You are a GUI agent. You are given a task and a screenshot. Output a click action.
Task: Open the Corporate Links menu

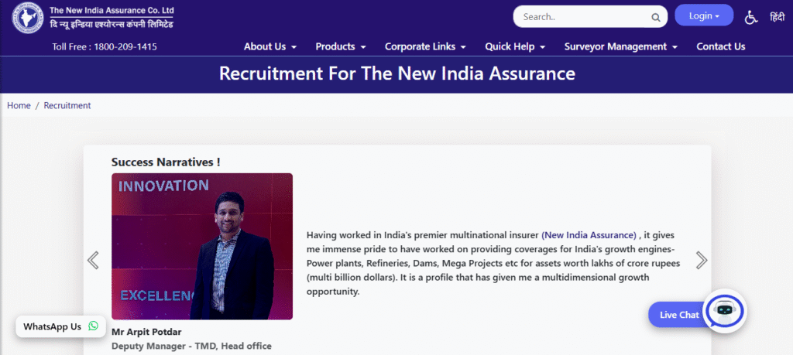[x=424, y=46]
